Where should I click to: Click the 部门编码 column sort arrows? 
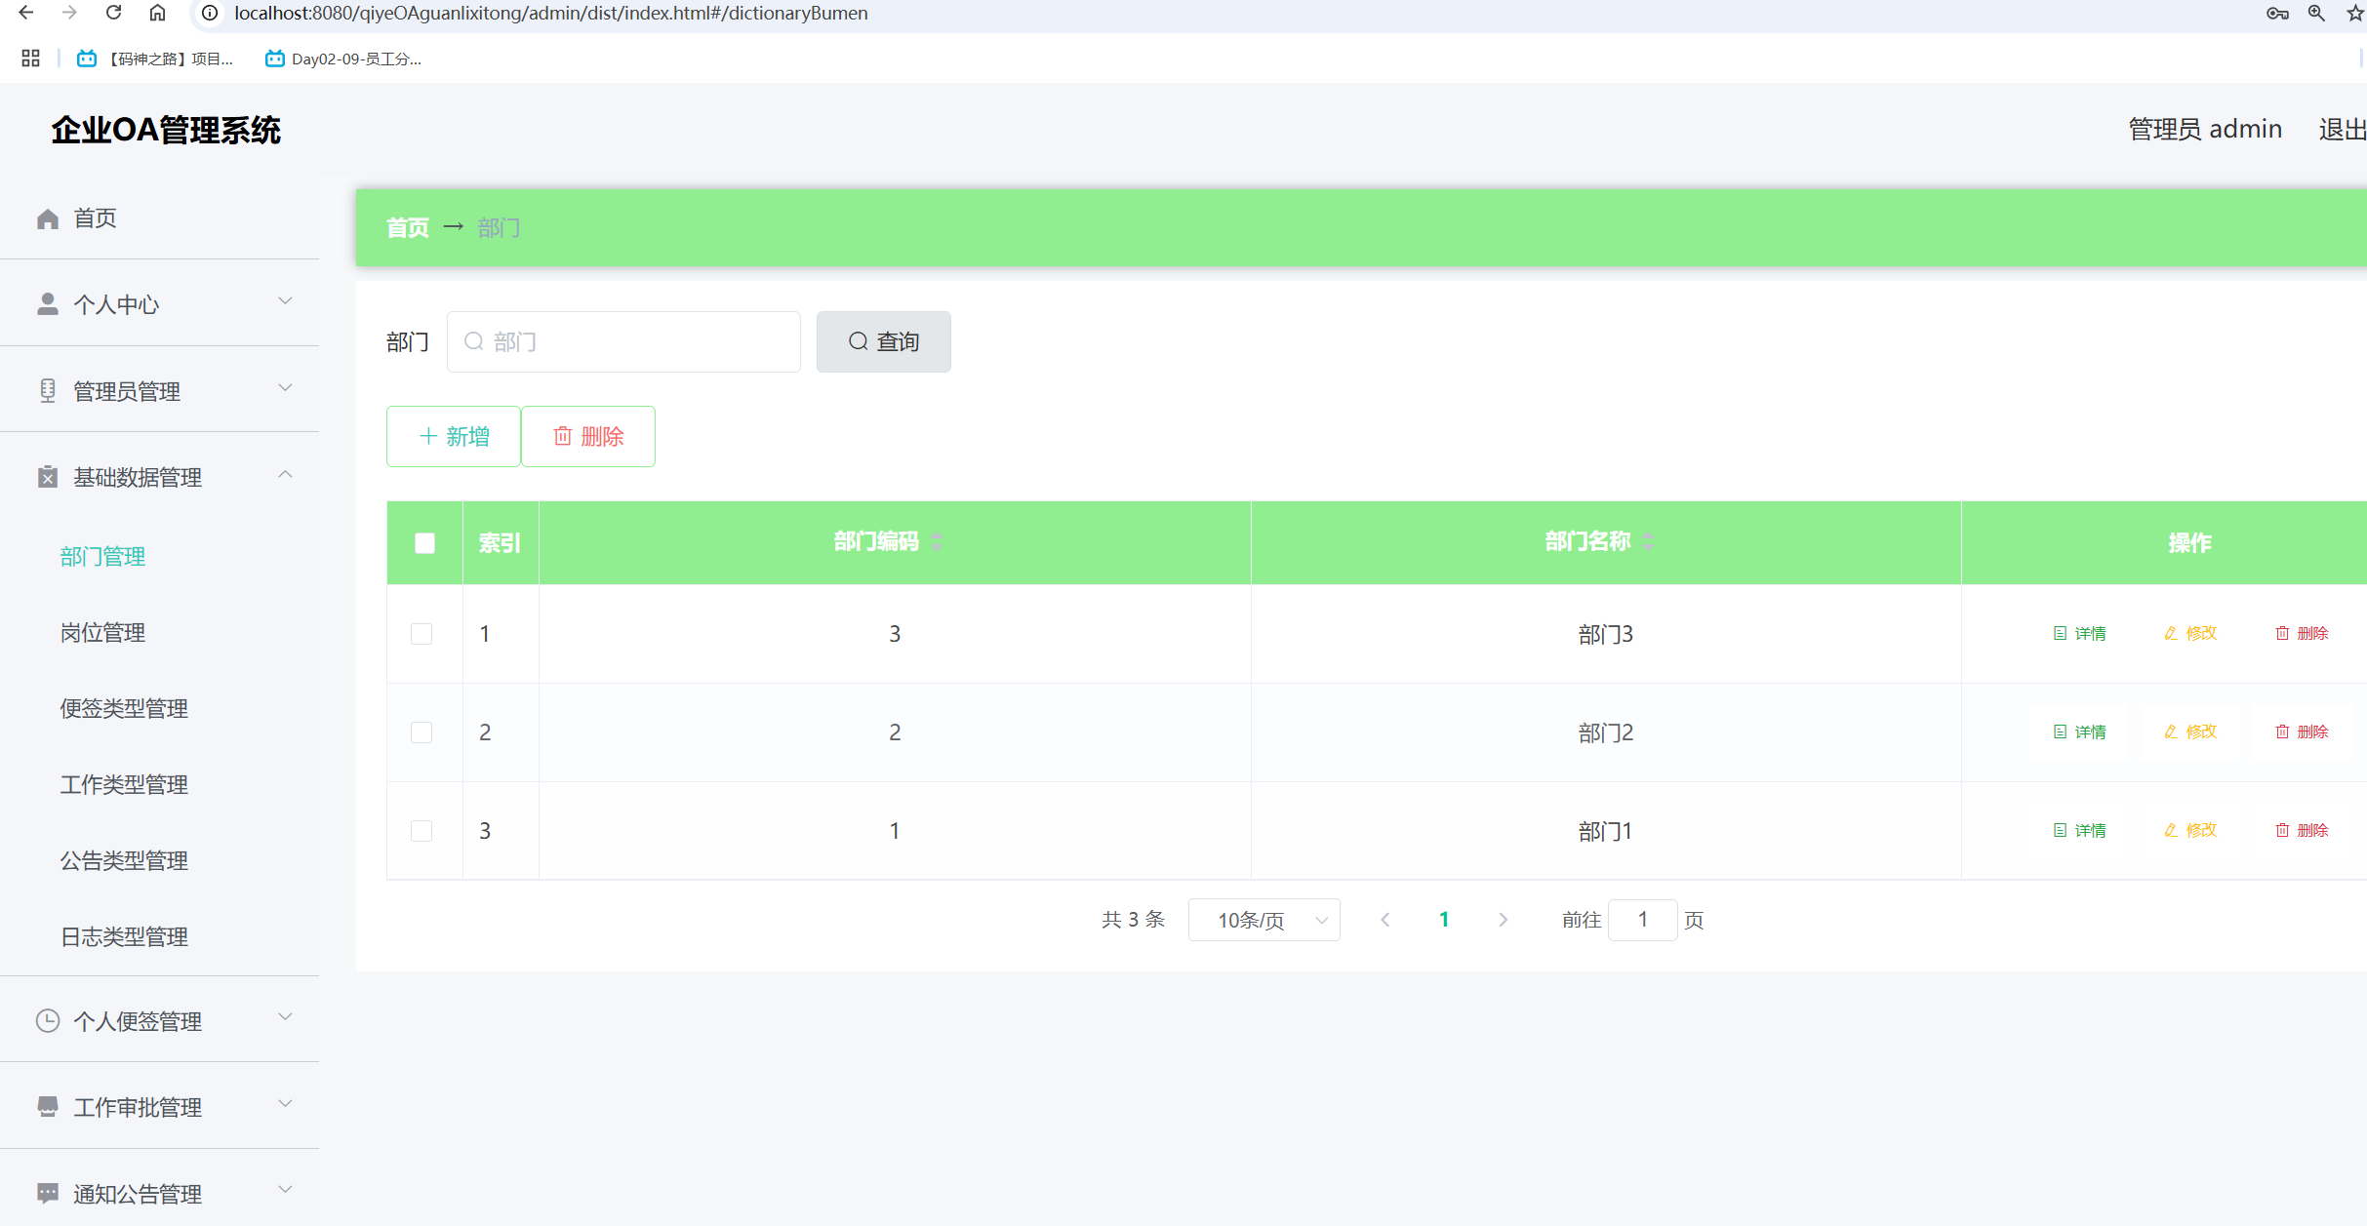pos(937,541)
